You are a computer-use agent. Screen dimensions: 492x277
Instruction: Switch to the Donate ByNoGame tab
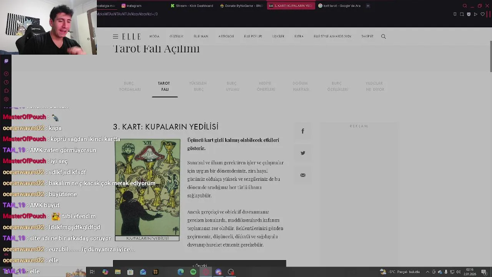pos(241,6)
